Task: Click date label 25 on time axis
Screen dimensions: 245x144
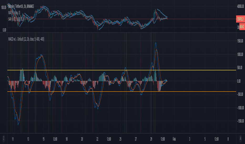Action: tap(120, 139)
